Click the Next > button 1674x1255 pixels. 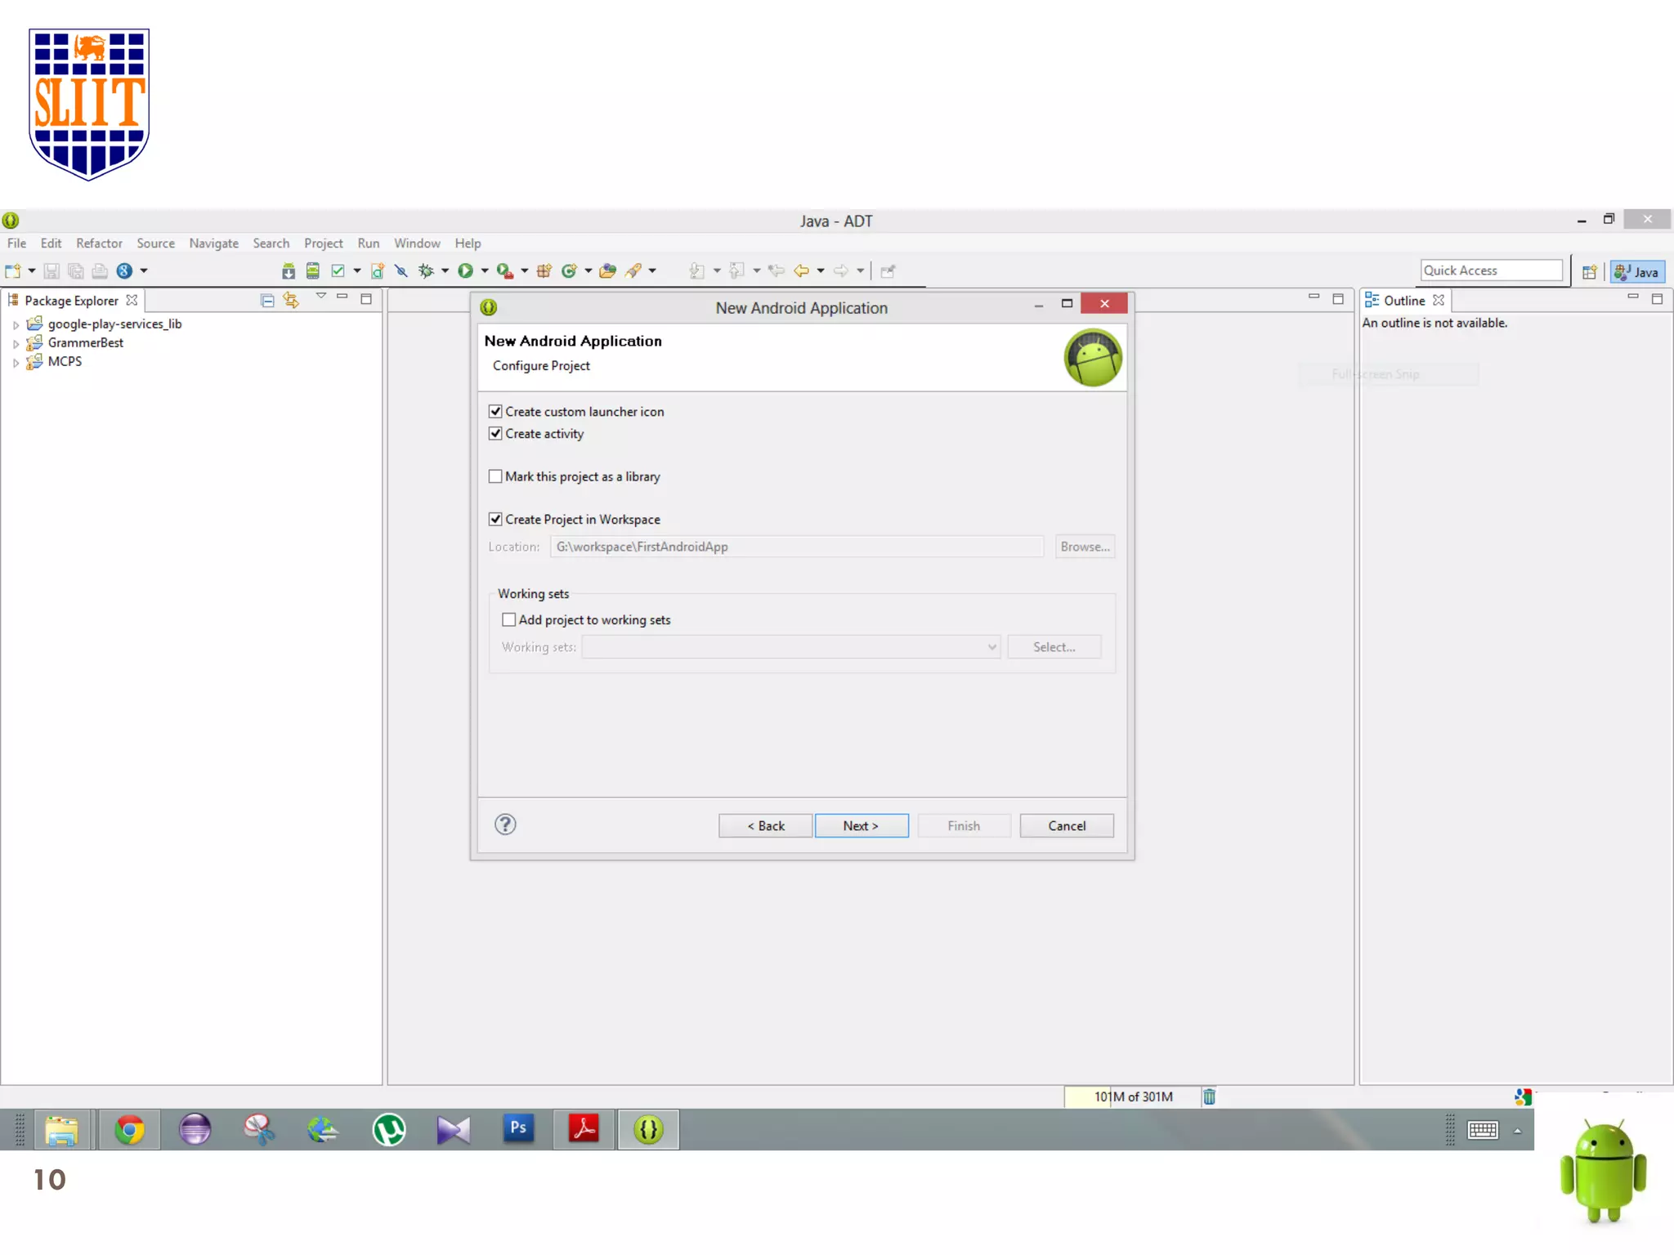(x=861, y=826)
